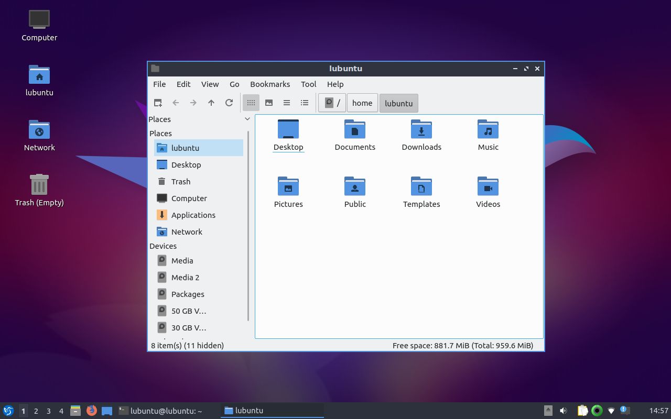Open the View menu
Viewport: 671px width, 419px height.
point(210,84)
